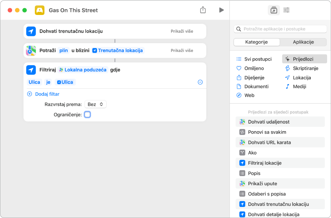
Task: Click the Dodaj filtar link
Action: [x=47, y=94]
